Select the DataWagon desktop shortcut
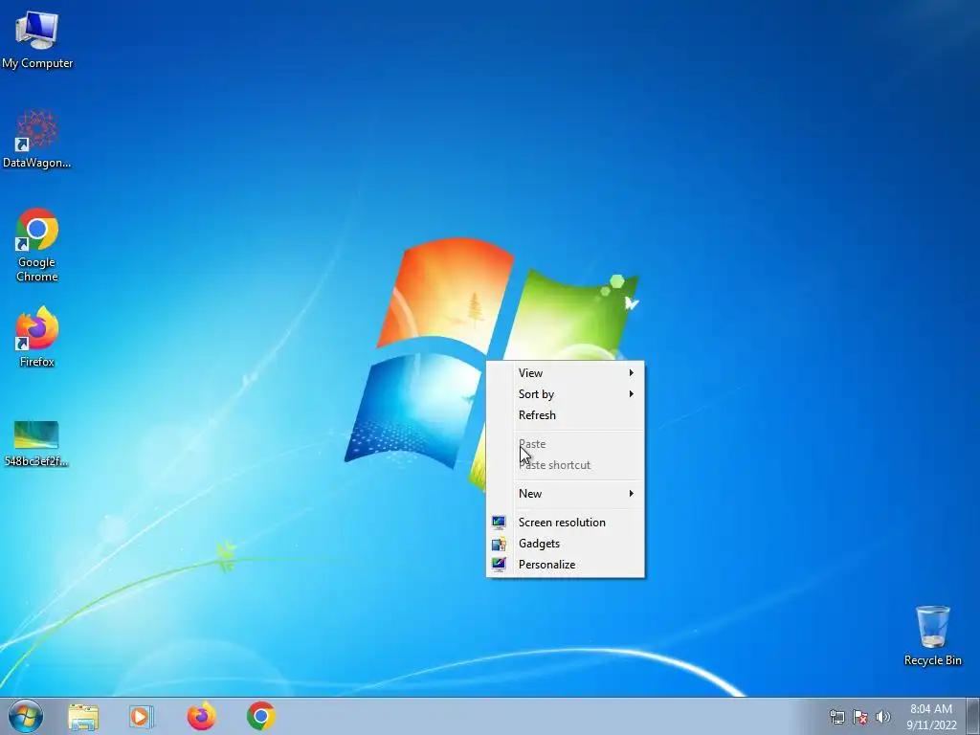980x735 pixels. click(x=37, y=139)
